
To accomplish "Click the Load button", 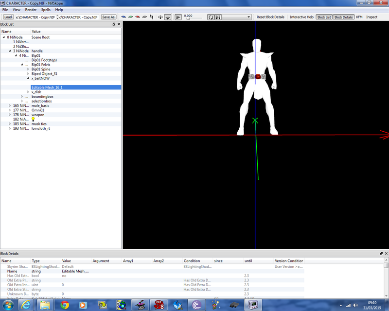I will [8, 17].
